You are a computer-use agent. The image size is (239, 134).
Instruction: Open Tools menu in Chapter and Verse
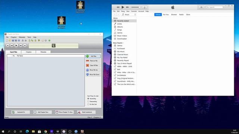tap(29, 37)
